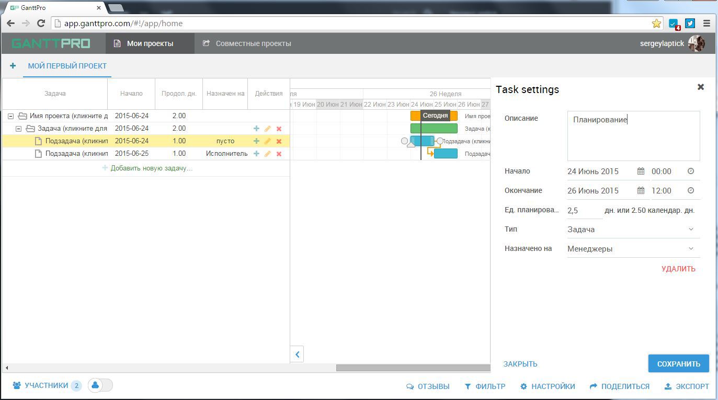Click the Описание text area
Image resolution: width=718 pixels, height=400 pixels.
633,135
